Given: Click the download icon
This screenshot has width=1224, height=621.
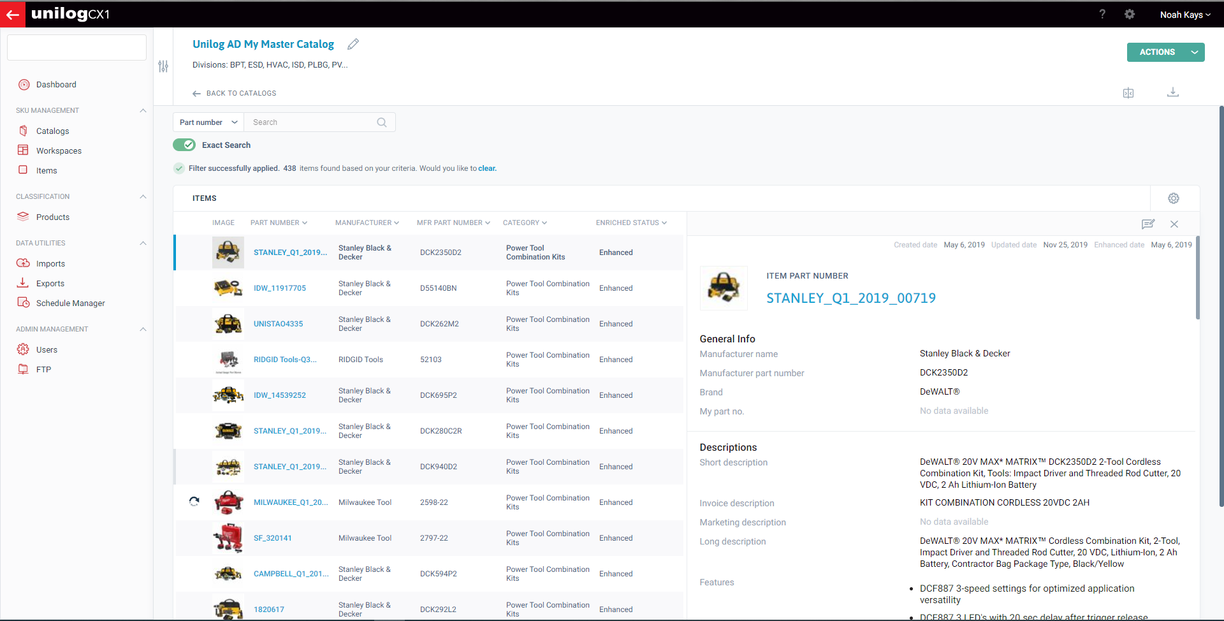Looking at the screenshot, I should 1173,92.
